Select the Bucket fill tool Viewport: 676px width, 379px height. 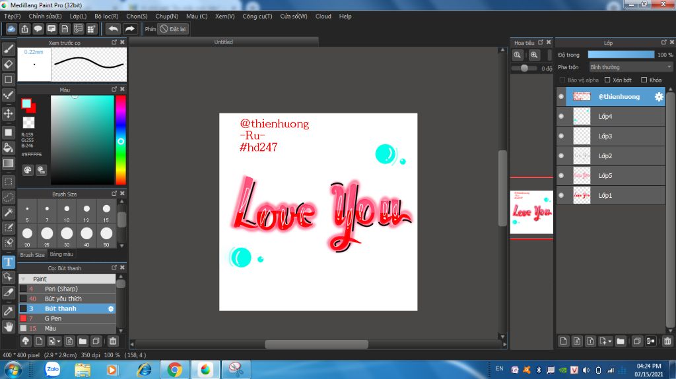9,148
